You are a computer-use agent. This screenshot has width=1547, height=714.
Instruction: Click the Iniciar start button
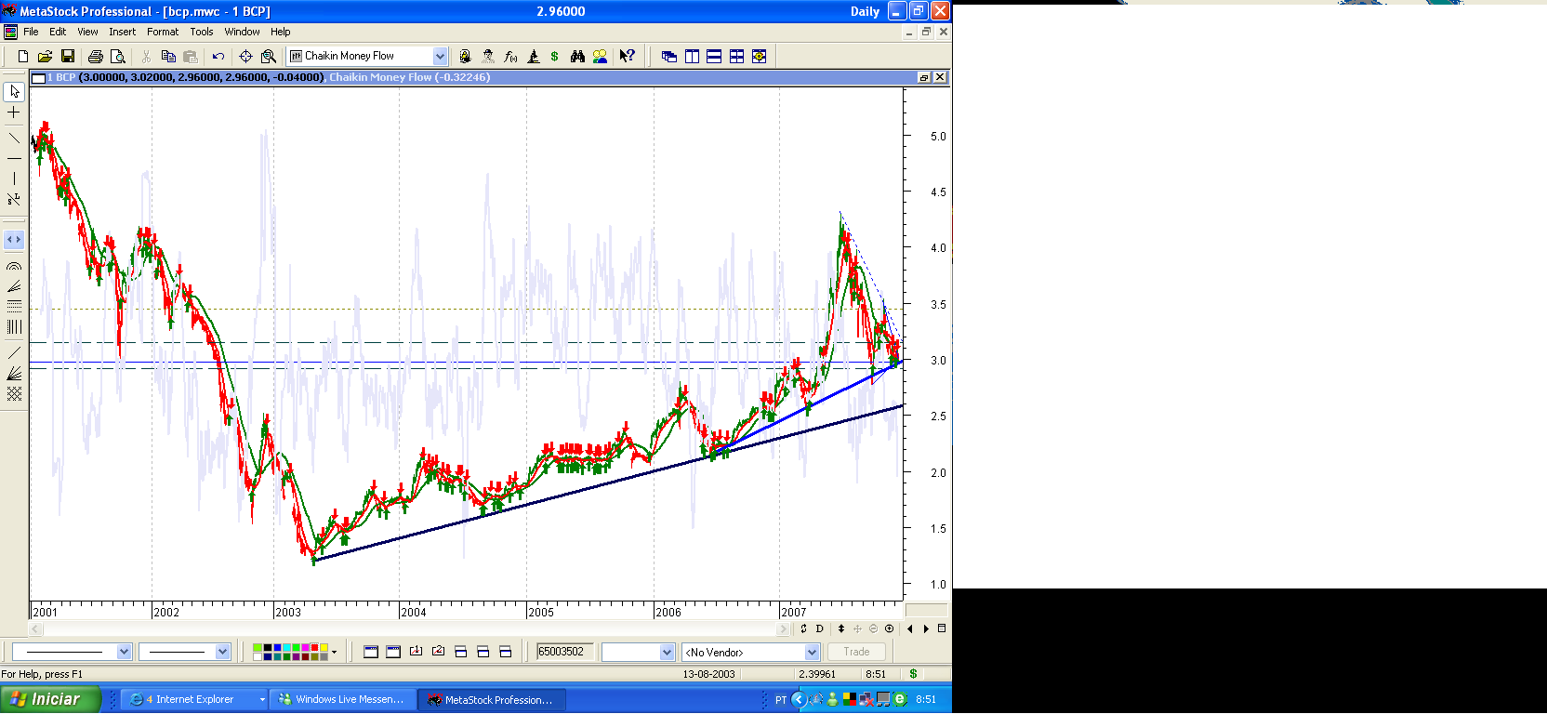pos(48,699)
